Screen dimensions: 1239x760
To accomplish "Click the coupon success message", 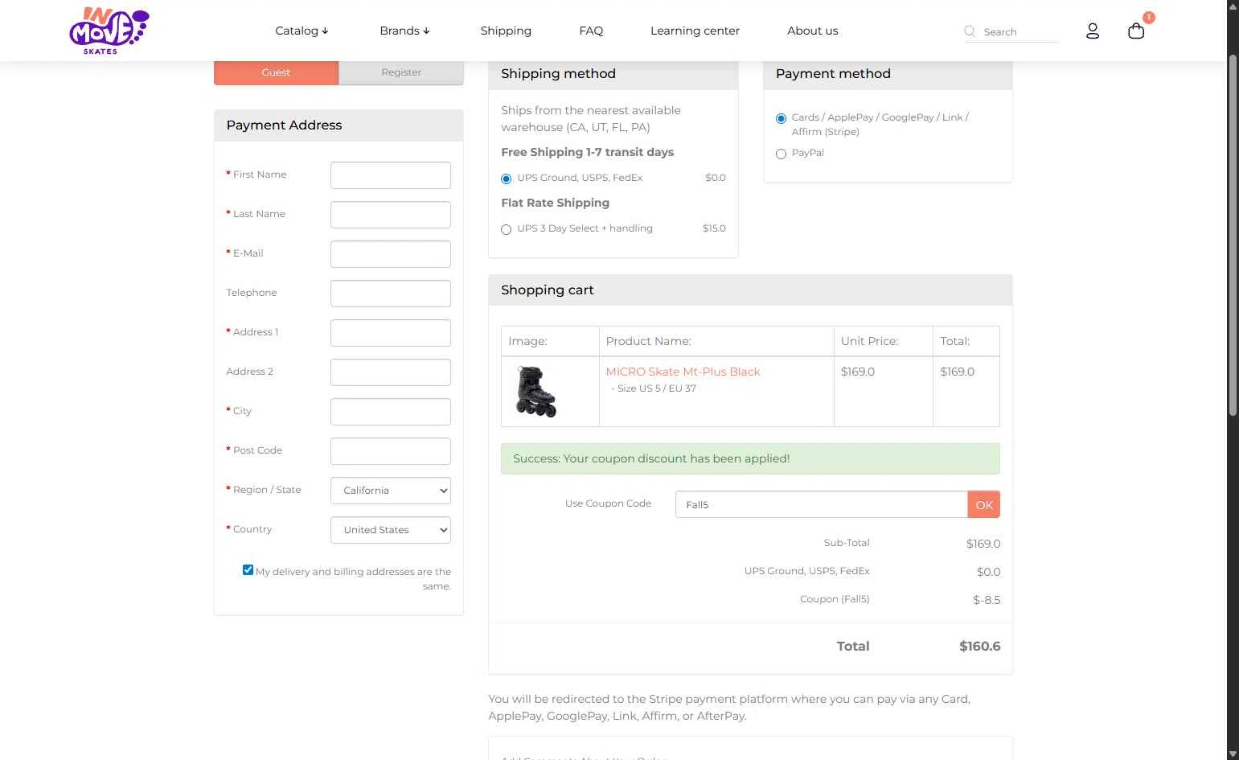I will pyautogui.click(x=750, y=458).
